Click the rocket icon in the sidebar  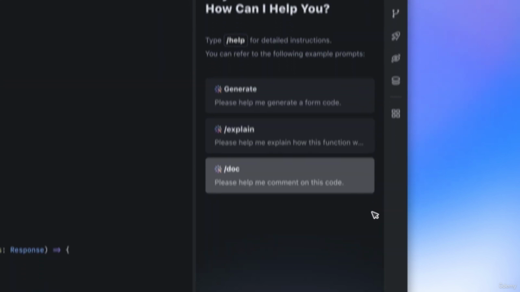[x=396, y=36]
